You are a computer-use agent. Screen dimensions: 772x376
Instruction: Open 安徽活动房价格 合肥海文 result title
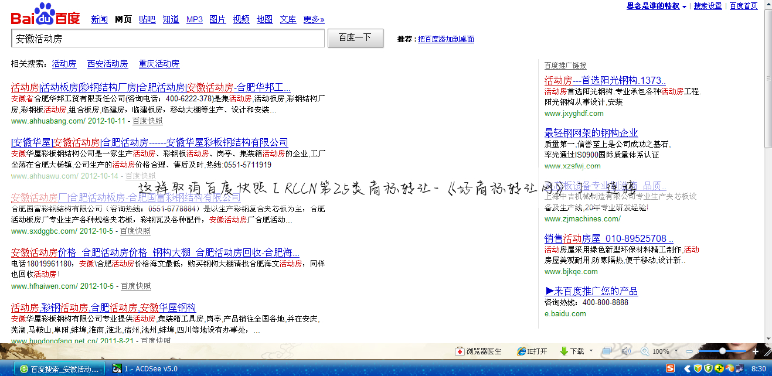pos(155,253)
